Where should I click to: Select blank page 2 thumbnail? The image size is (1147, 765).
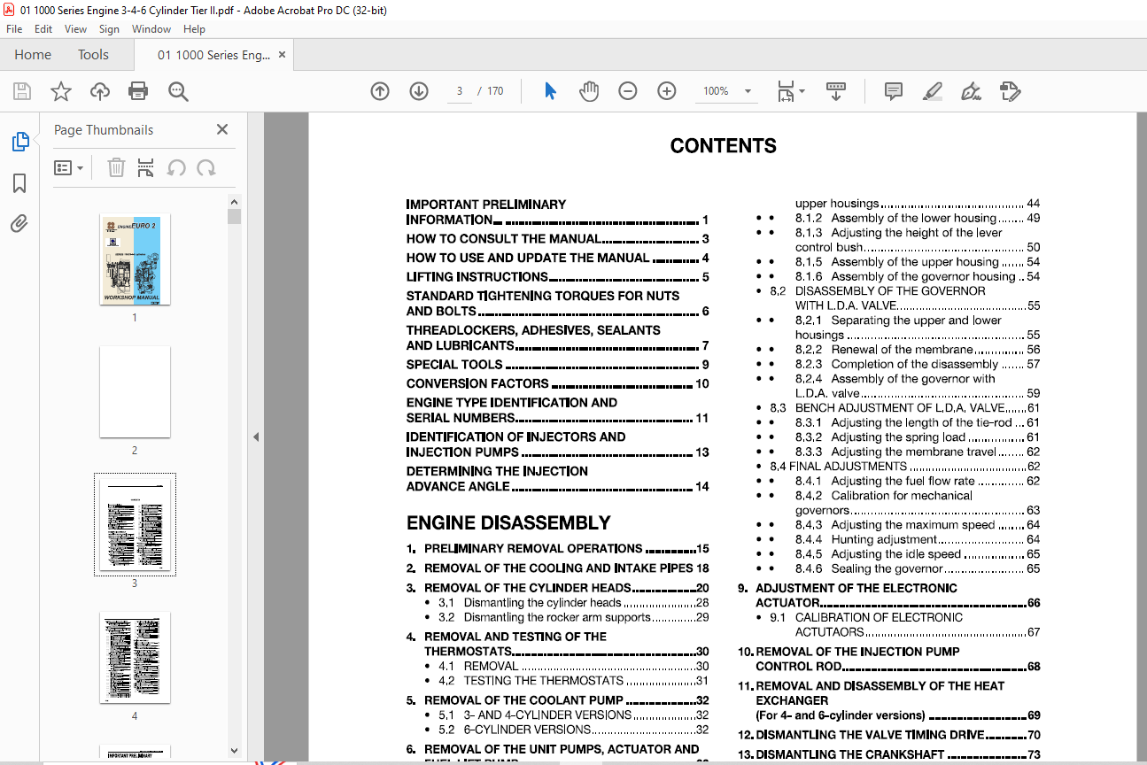pos(135,392)
